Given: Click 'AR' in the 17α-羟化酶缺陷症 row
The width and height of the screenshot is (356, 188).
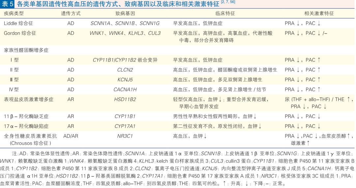Looking at the screenshot, I should [x=71, y=126].
